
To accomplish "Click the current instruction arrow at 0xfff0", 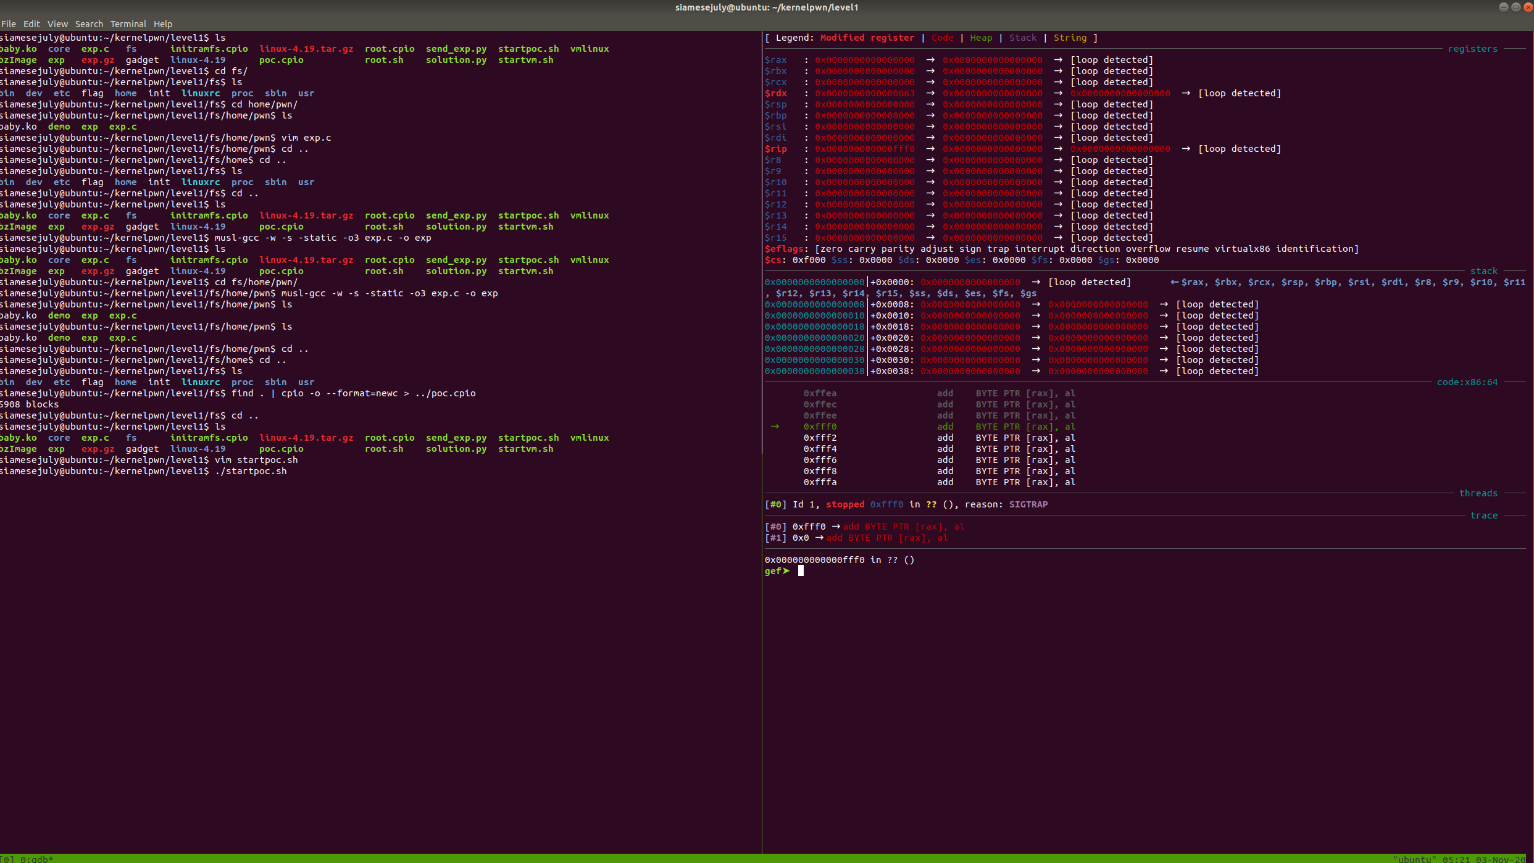I will coord(775,427).
